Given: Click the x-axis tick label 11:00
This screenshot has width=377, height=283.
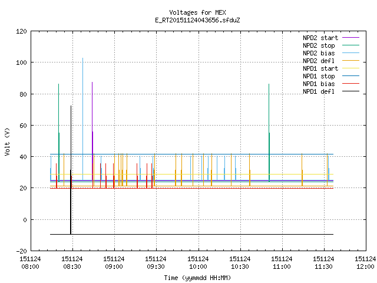Looking at the screenshot, I should pyautogui.click(x=282, y=267).
